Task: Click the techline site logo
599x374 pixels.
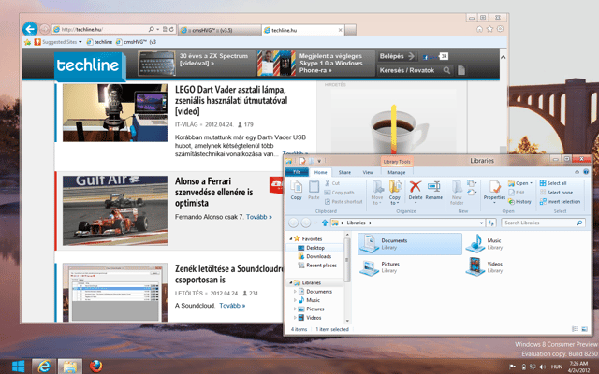Action: coord(90,66)
